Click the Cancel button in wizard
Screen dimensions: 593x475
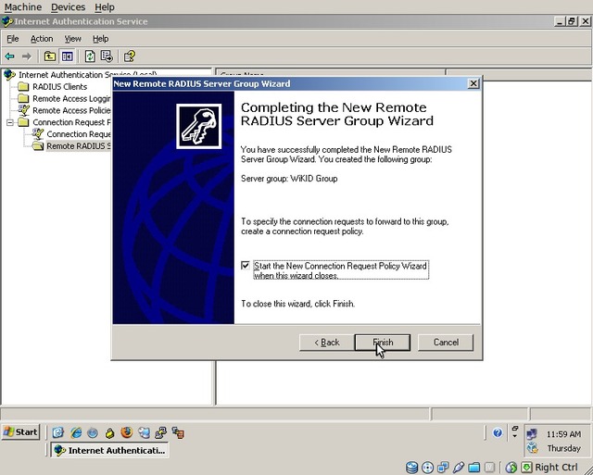[445, 342]
